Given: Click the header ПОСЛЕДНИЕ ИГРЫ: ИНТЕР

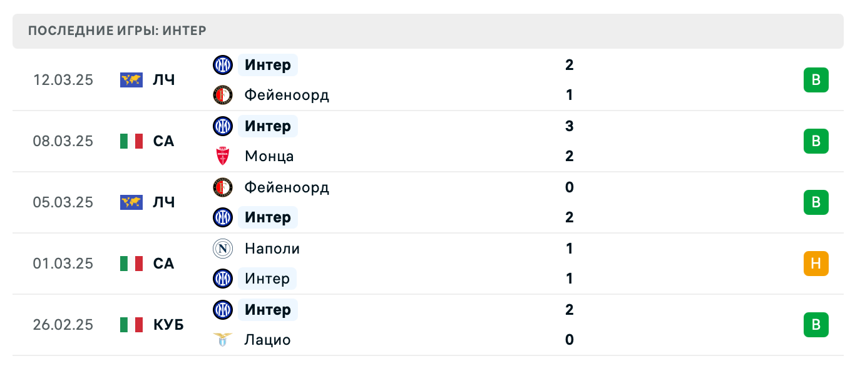Looking at the screenshot, I should click(x=117, y=30).
